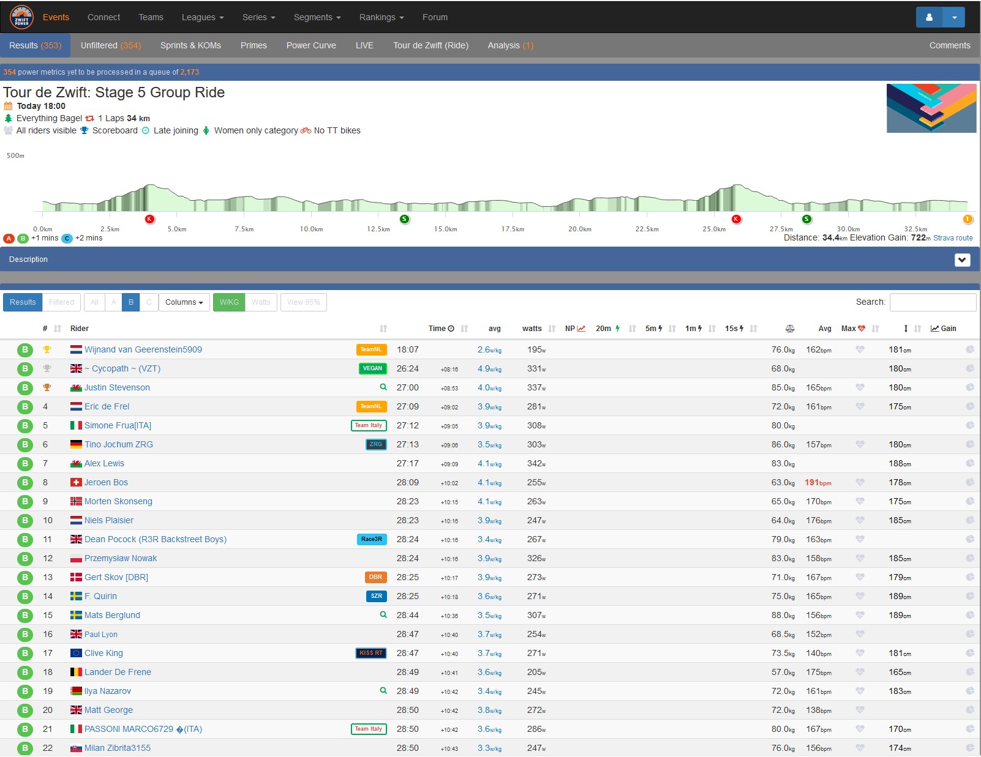Click the first sprint marker on elevation profile
Image resolution: width=981 pixels, height=757 pixels.
404,219
